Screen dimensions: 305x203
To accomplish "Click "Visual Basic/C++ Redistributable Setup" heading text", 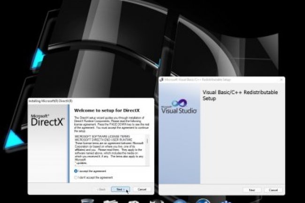I will click(x=240, y=95).
